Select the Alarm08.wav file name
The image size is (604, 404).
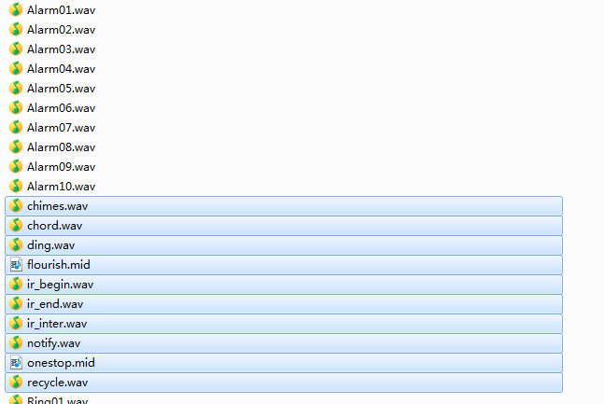pyautogui.click(x=62, y=147)
